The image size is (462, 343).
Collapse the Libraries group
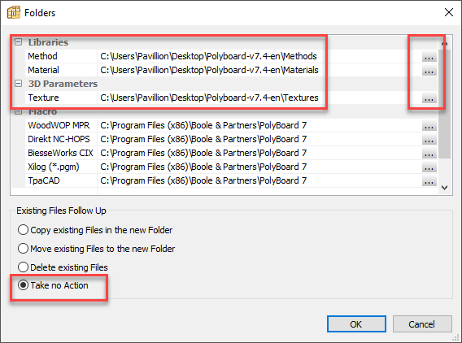coord(18,42)
